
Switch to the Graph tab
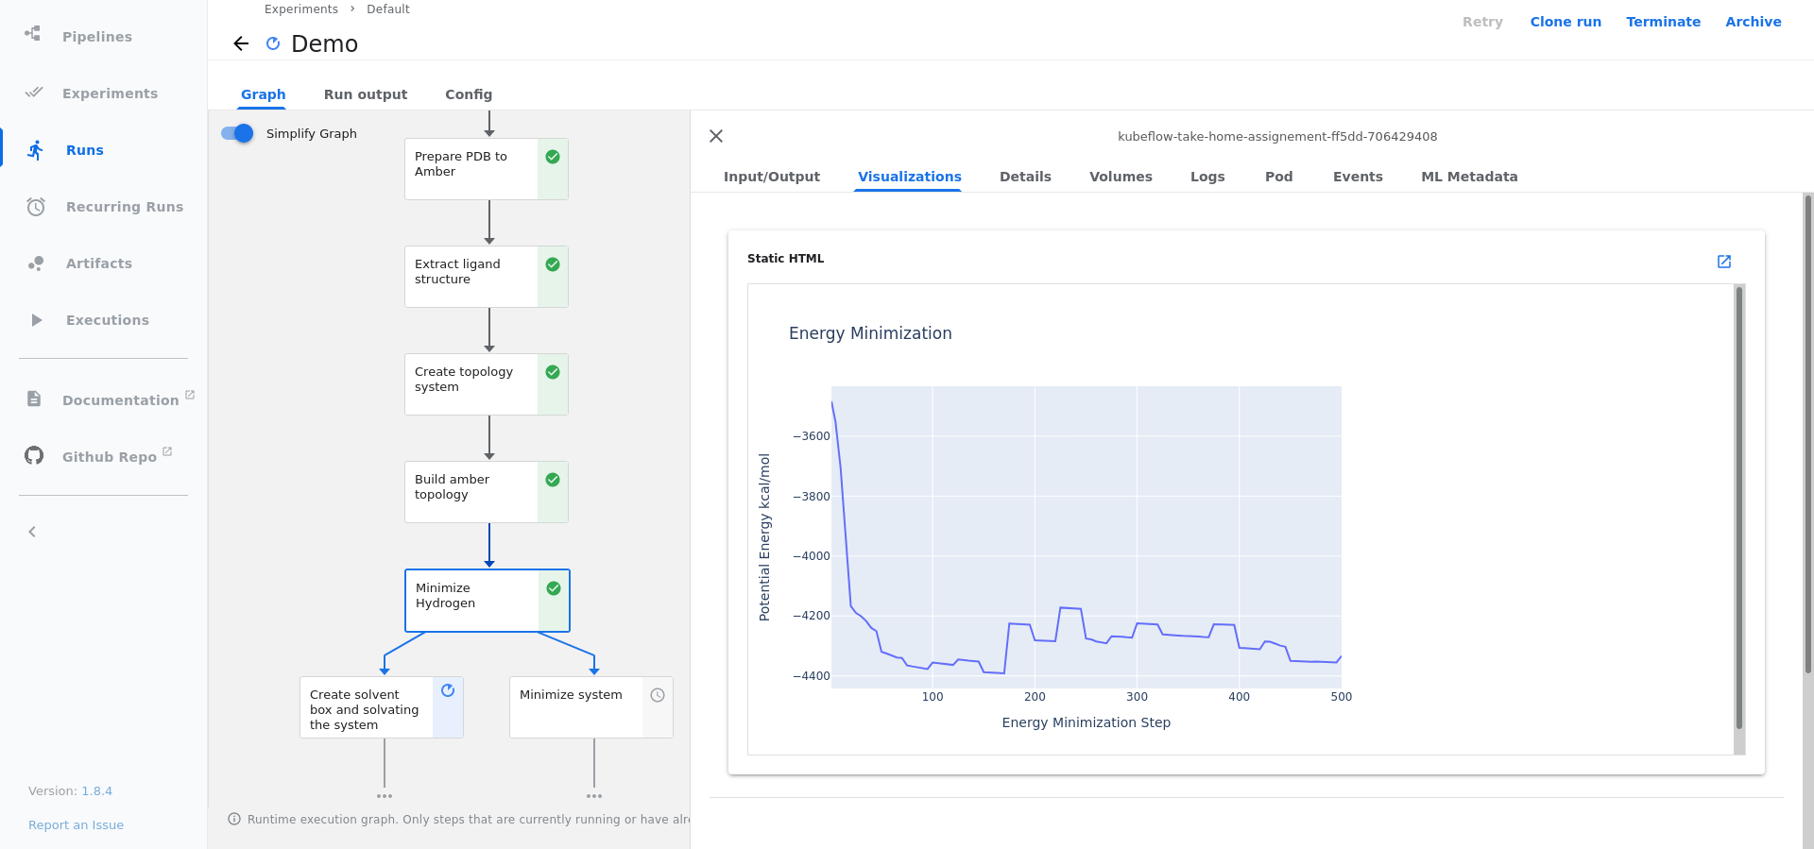(263, 94)
